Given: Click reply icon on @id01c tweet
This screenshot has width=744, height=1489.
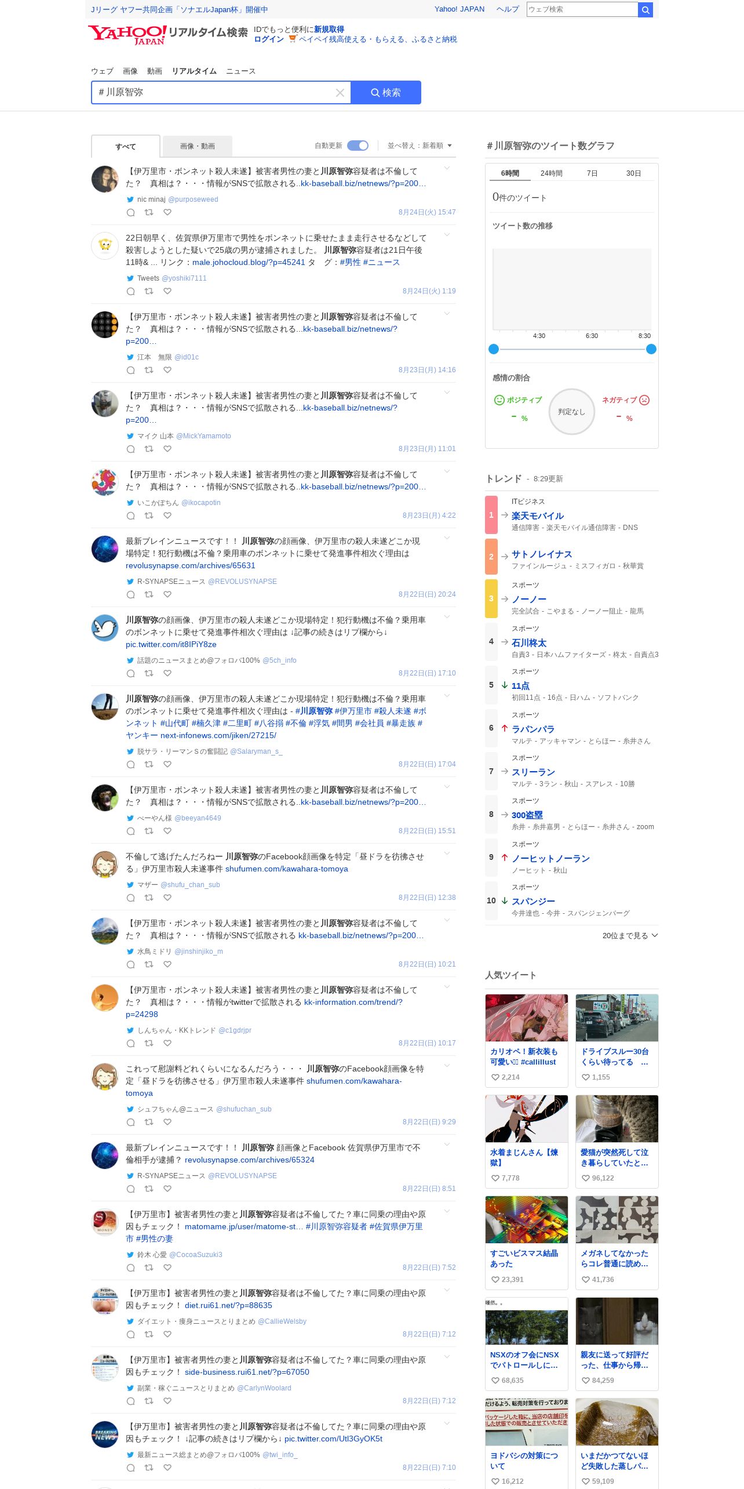Looking at the screenshot, I should [x=131, y=370].
